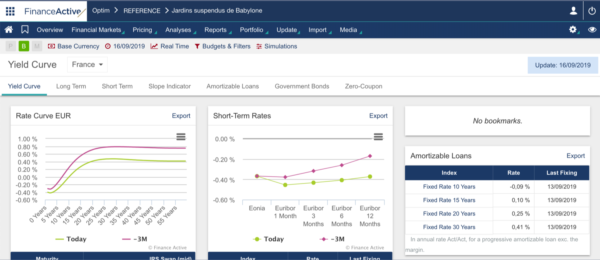Toggle the M mode button
The image size is (600, 260).
point(37,46)
